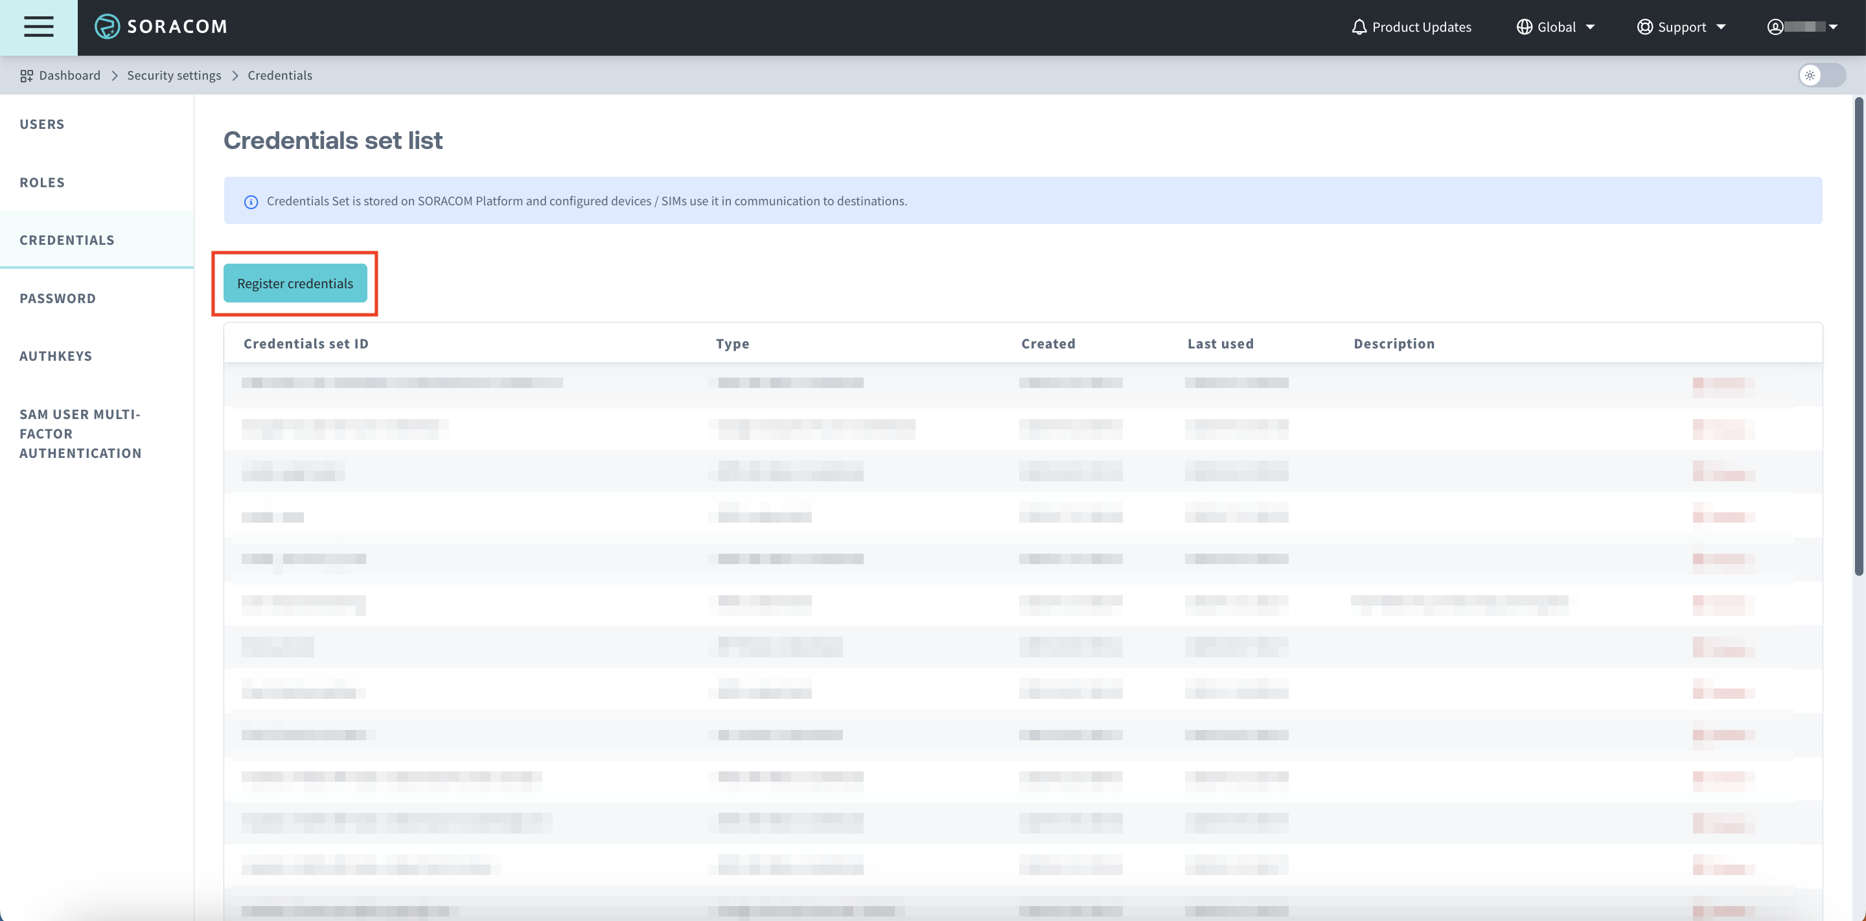
Task: Click the info icon in blue banner
Action: point(251,202)
